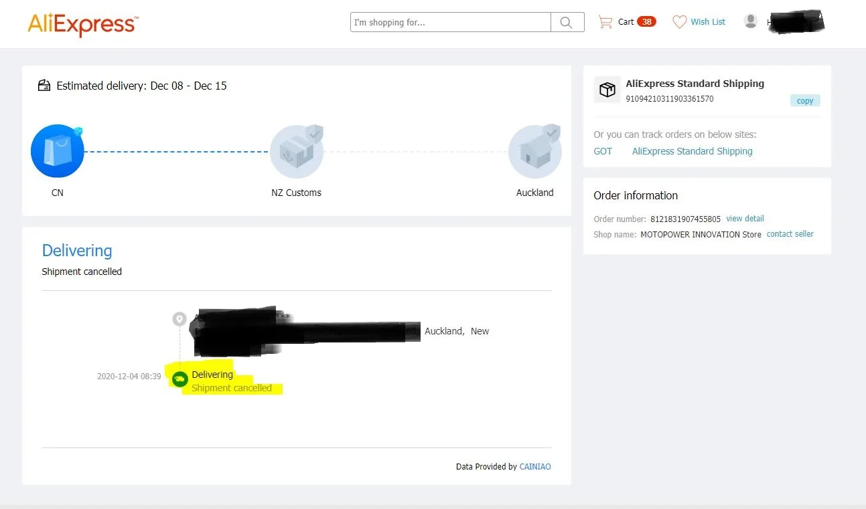The height and width of the screenshot is (509, 866).
Task: Click "Shipment cancelled" under the Delivering heading
Action: [82, 272]
